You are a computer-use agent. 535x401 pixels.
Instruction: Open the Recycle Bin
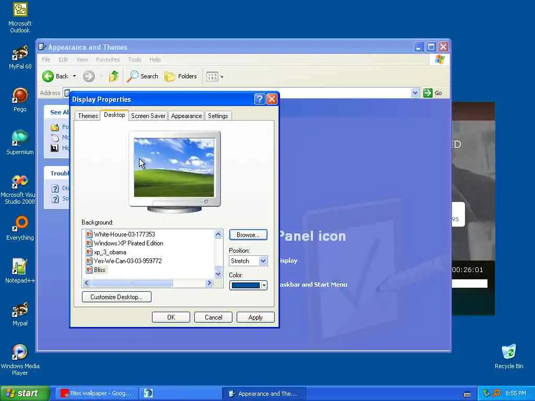click(x=509, y=357)
